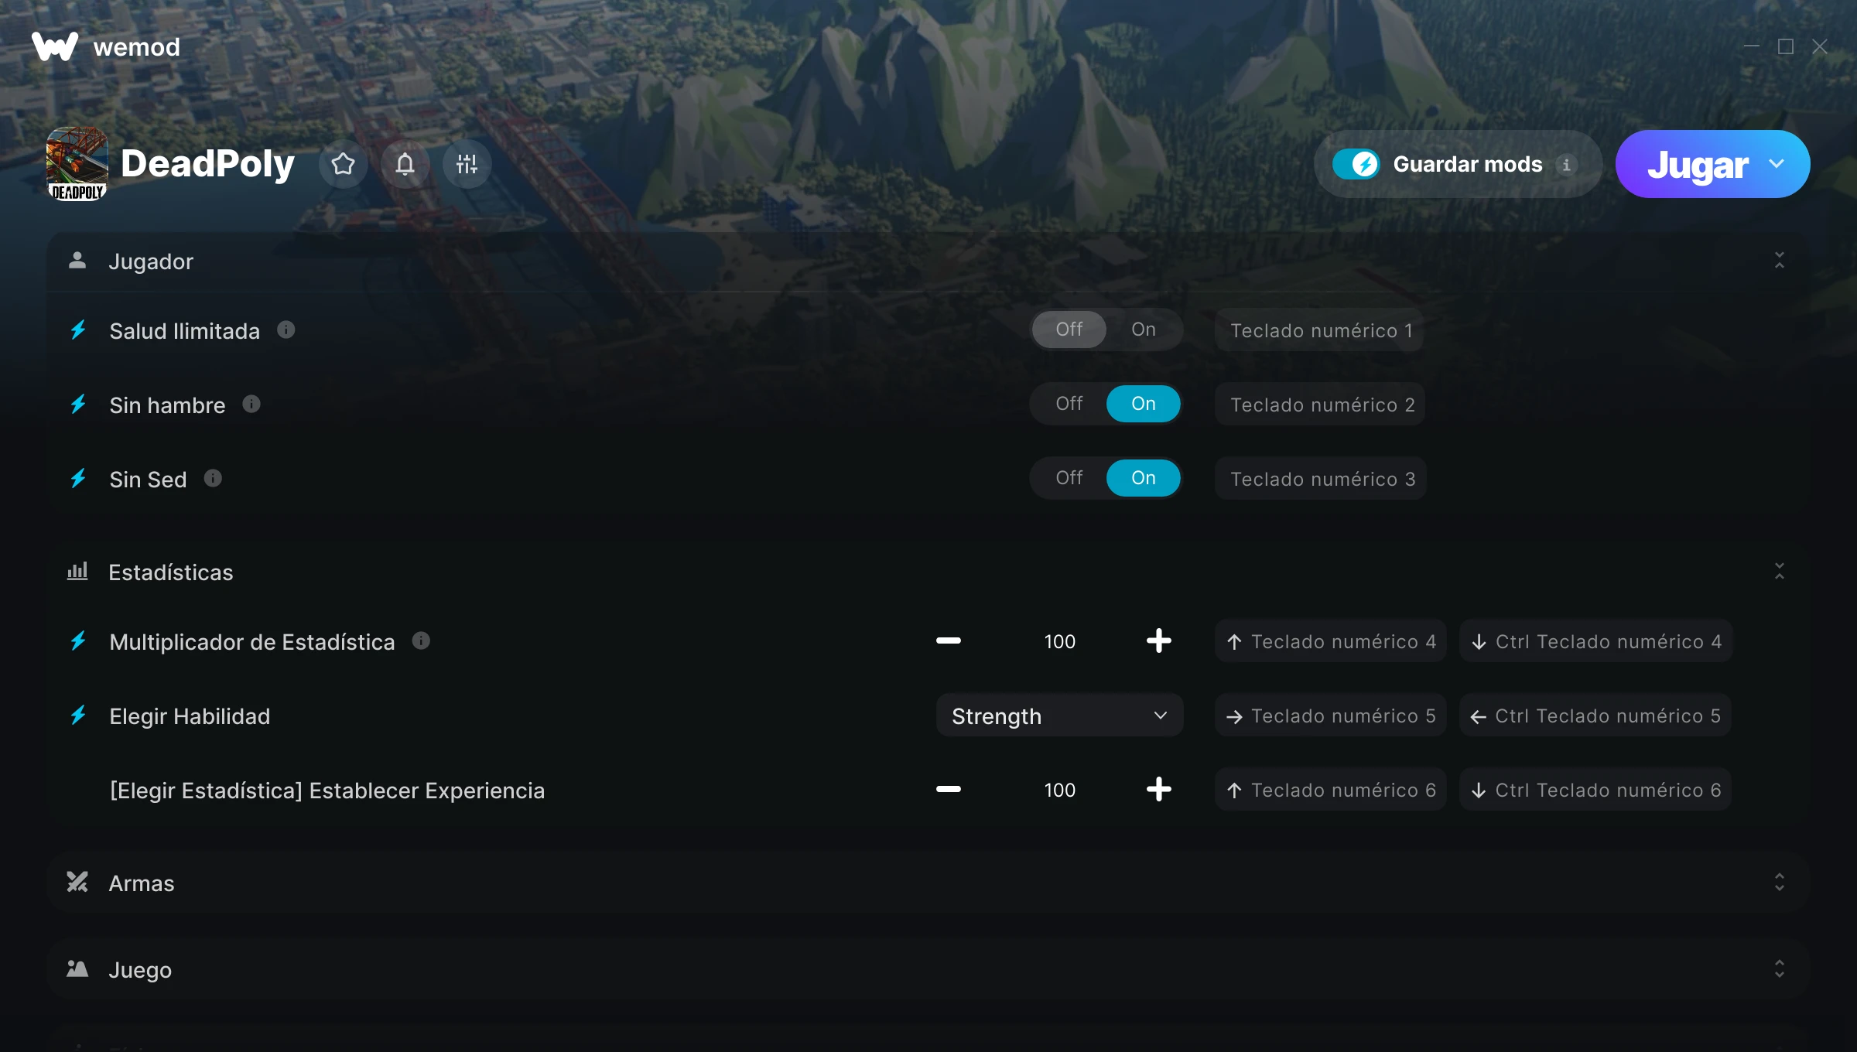Click the Jugar button
The width and height of the screenshot is (1857, 1052).
(x=1697, y=164)
